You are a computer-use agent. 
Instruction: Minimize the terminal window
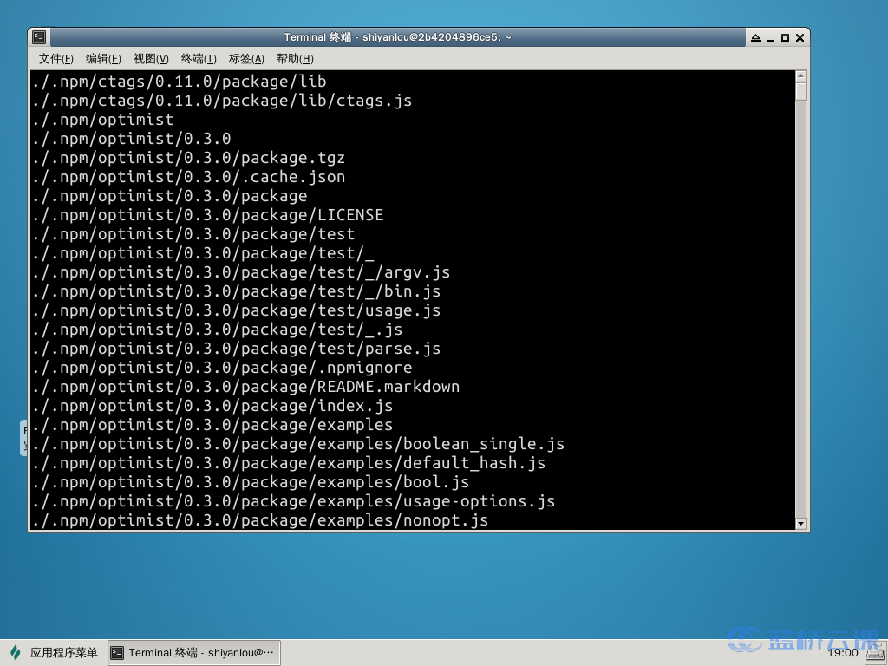[x=770, y=38]
